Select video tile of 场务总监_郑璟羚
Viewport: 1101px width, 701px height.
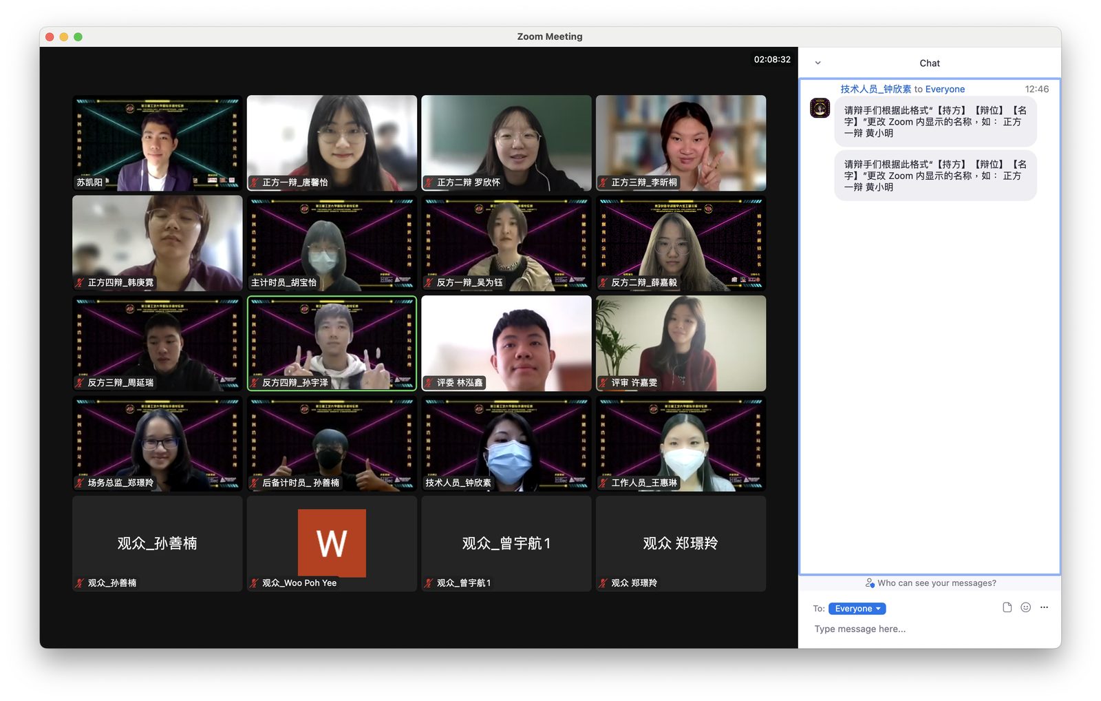point(158,443)
